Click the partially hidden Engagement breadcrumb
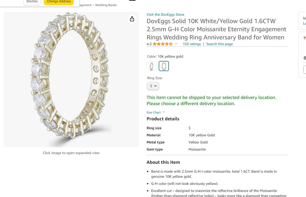This screenshot has height=197, width=306. 85,5
